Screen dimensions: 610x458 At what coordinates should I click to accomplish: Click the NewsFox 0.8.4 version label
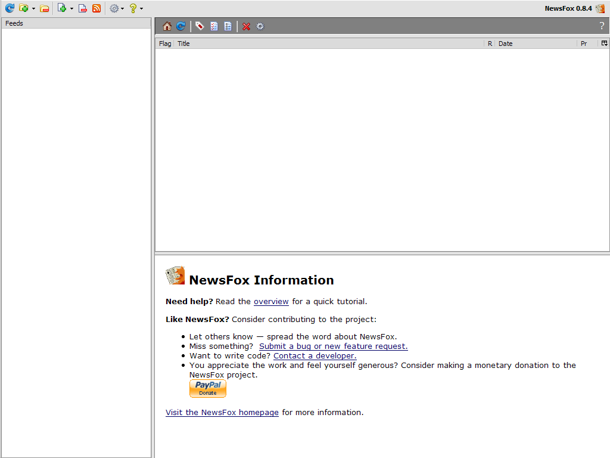(x=568, y=8)
